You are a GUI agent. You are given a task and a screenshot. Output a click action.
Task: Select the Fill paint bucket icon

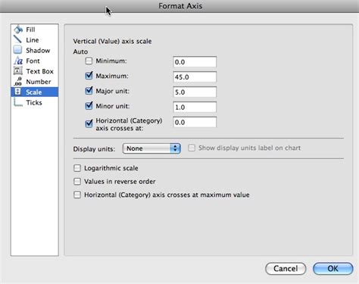point(18,30)
